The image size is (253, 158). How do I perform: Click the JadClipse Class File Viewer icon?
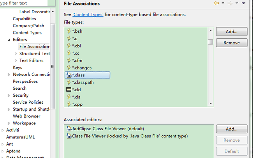tap(69, 129)
